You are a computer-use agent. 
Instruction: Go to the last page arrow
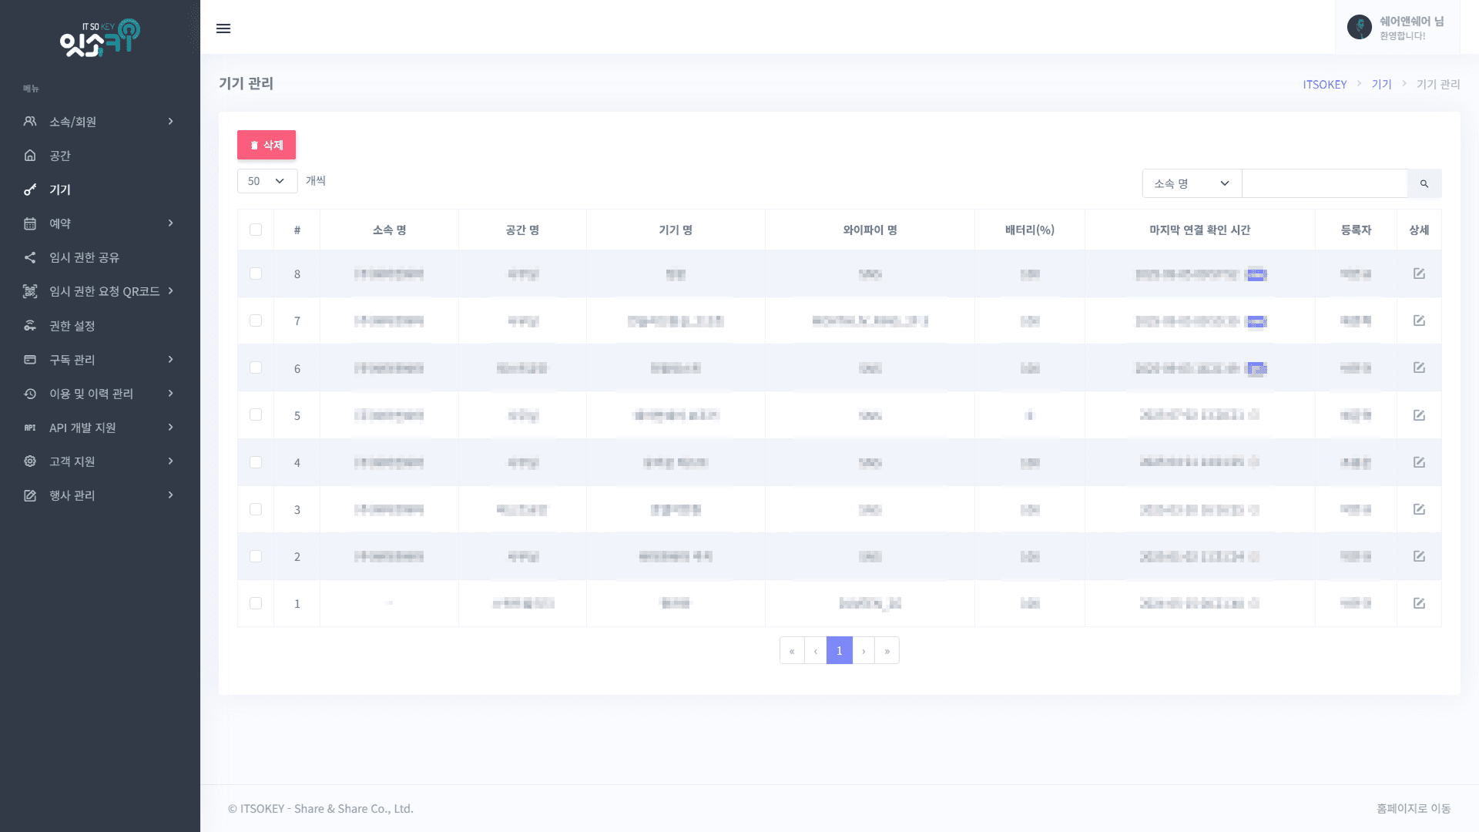[x=887, y=651]
